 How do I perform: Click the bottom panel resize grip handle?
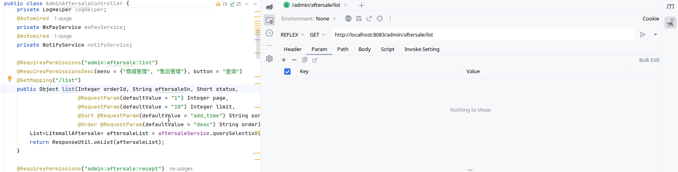[x=470, y=170]
